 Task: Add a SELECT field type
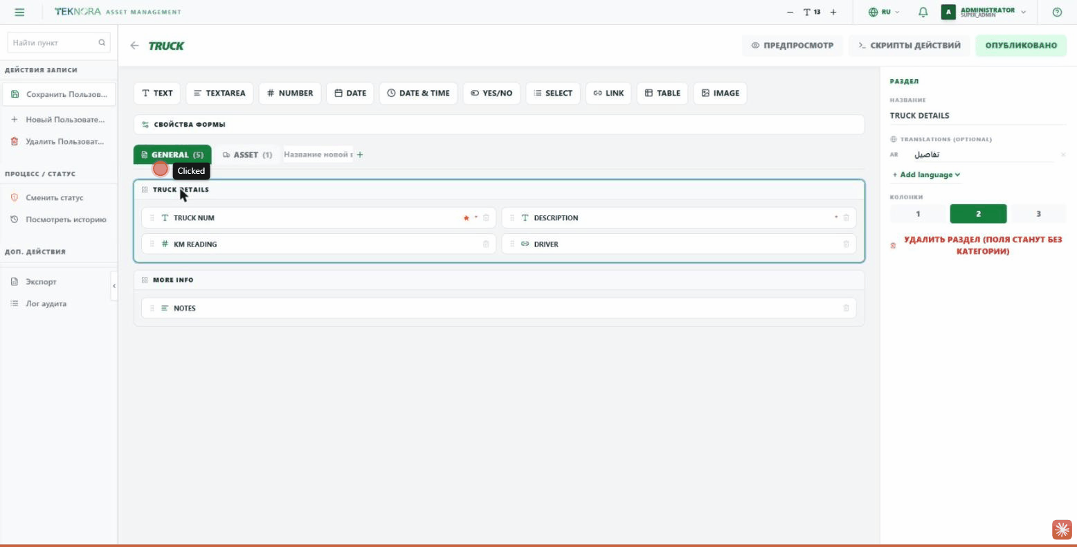click(553, 93)
